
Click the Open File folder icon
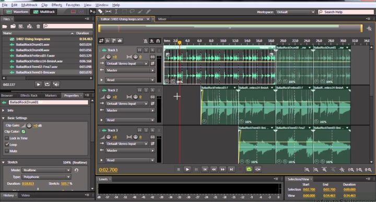(x=5, y=27)
